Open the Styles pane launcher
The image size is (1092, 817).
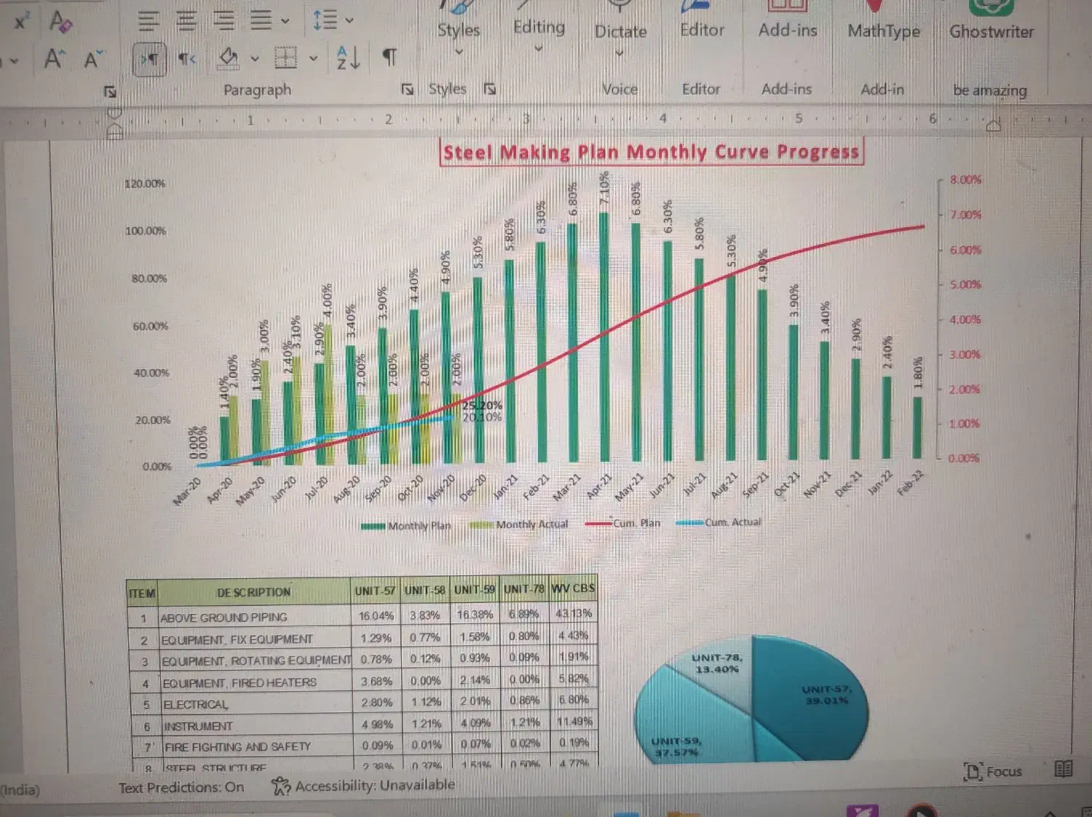490,89
